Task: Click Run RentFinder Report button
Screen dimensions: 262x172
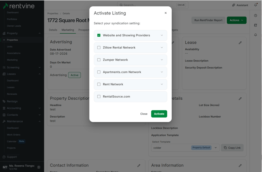Action: coord(208,20)
